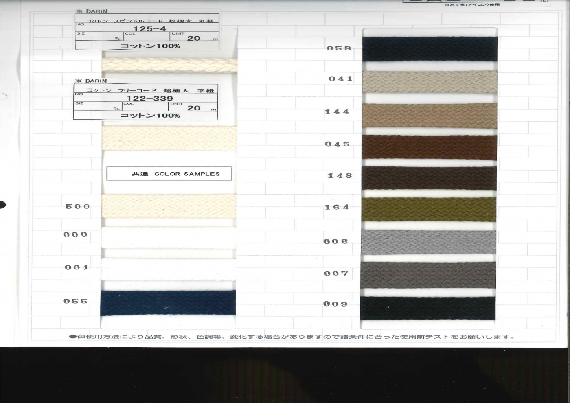Click the product number 125-4

[x=150, y=29]
